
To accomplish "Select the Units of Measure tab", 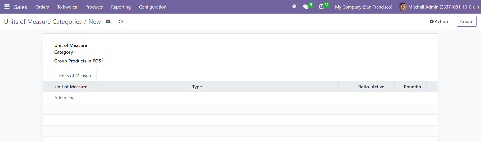I will tap(76, 76).
